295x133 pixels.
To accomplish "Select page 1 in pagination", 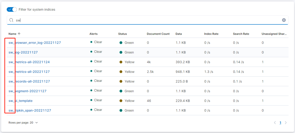I will [x=280, y=123].
